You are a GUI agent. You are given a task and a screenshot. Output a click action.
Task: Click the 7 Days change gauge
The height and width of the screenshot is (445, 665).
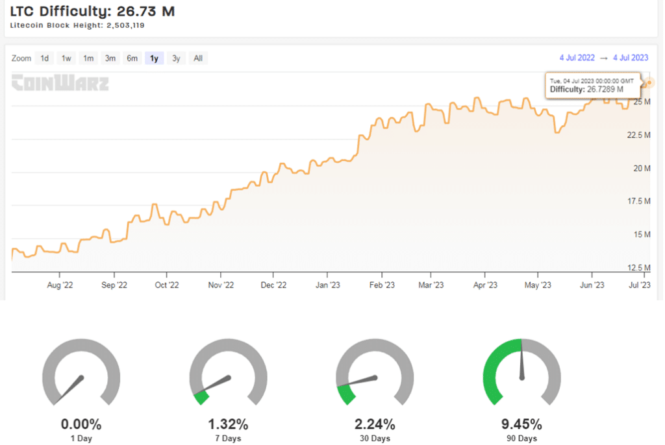228,372
